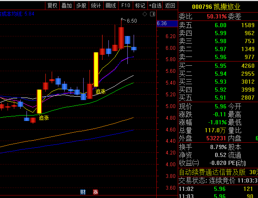Select 卖四 price 5.99
This screenshot has width=258, height=198.
coord(221,33)
